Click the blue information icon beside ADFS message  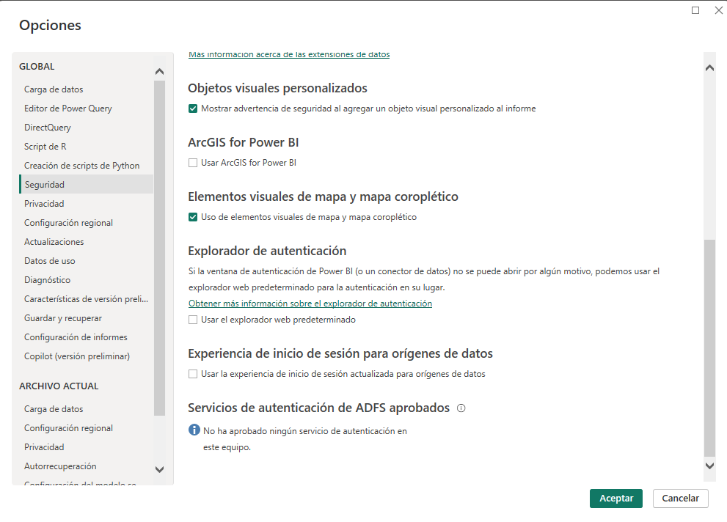point(194,430)
